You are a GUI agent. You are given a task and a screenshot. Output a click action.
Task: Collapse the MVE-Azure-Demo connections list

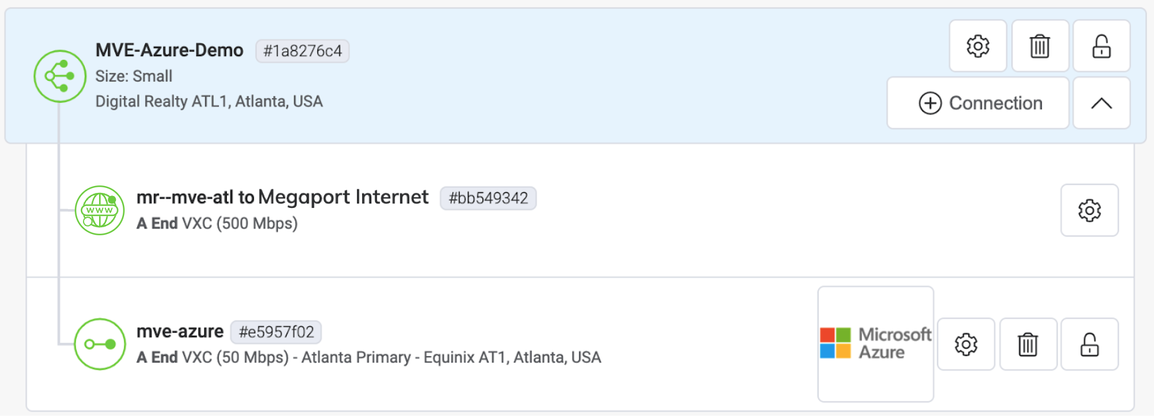[x=1102, y=103]
